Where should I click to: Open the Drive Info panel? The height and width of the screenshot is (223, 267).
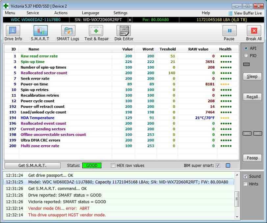(13, 33)
